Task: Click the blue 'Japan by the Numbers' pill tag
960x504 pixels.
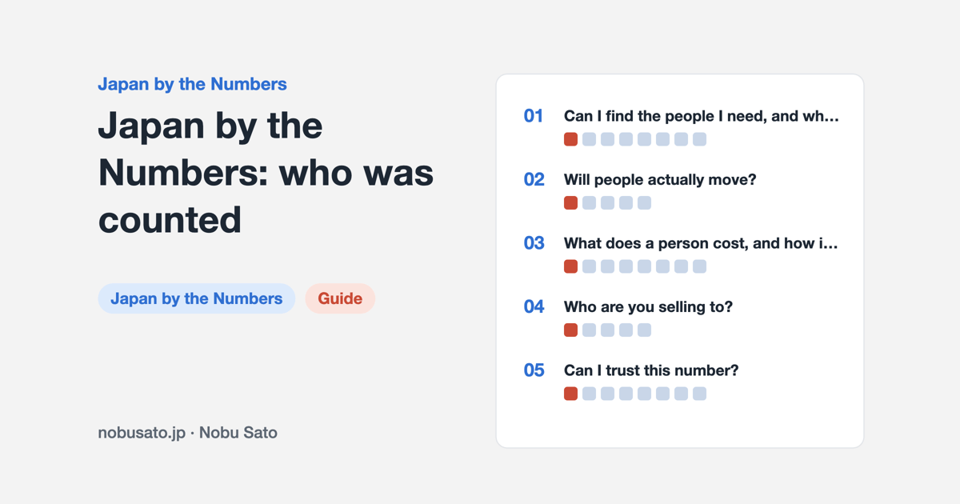Action: click(x=197, y=298)
